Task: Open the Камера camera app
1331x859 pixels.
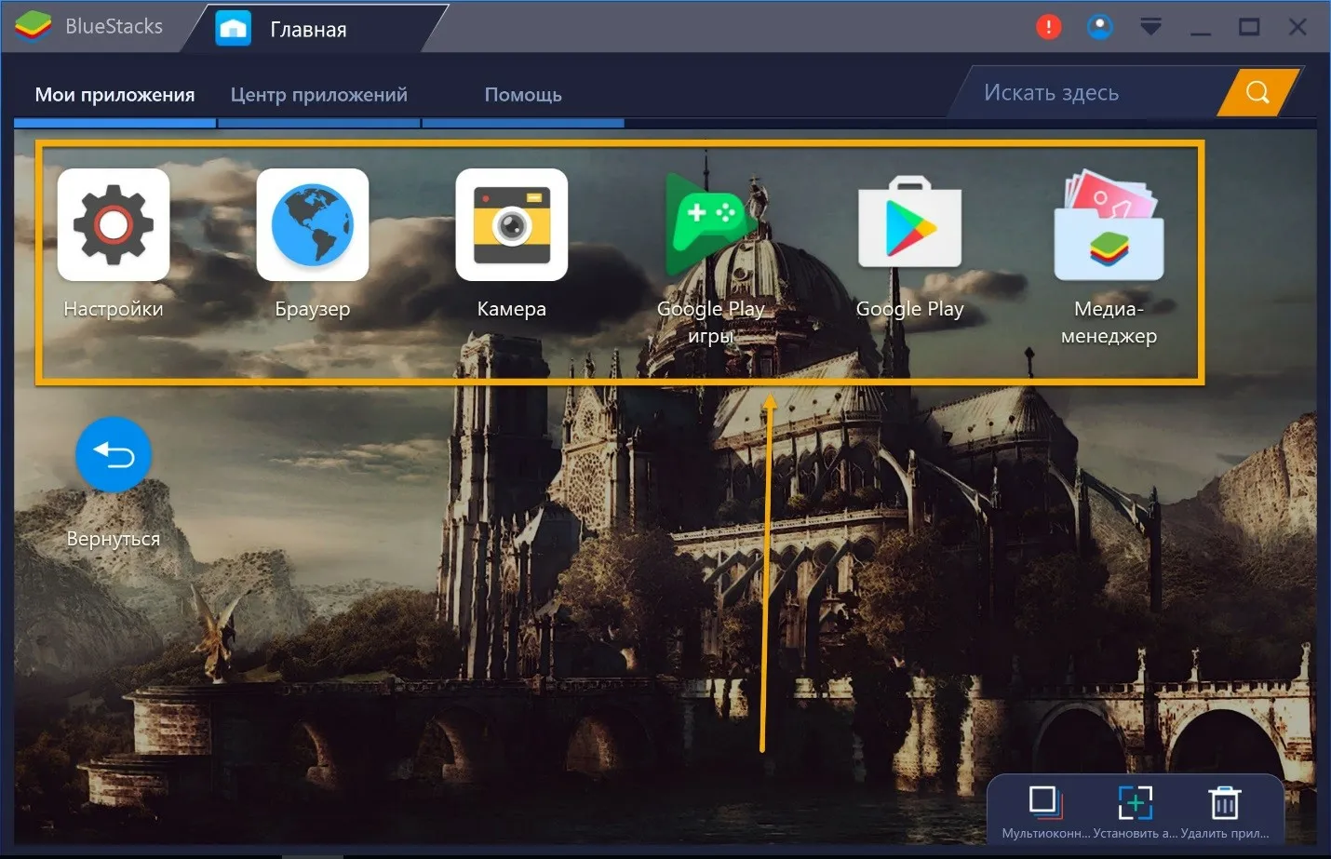Action: (x=512, y=225)
